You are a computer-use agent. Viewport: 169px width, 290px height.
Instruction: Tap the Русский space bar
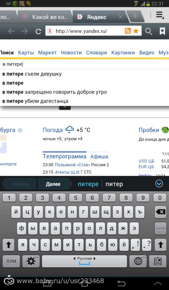(x=84, y=261)
